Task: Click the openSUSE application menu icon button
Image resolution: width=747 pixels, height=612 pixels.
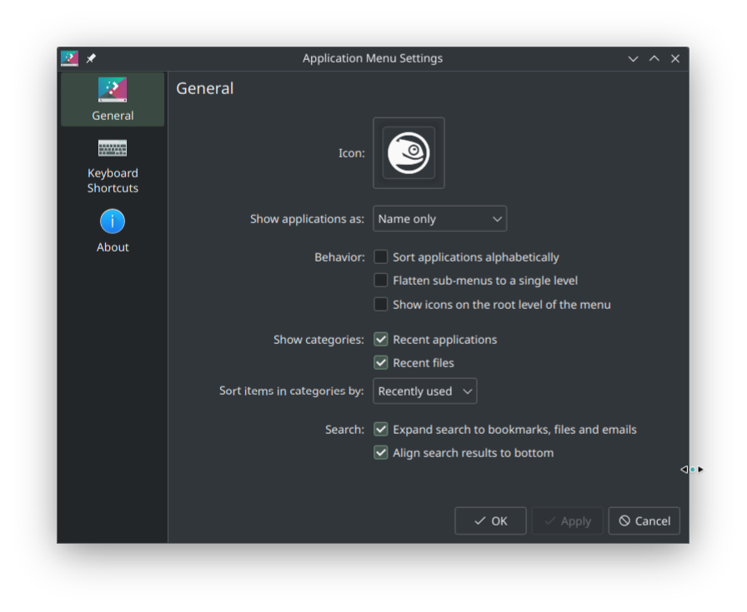Action: (409, 152)
